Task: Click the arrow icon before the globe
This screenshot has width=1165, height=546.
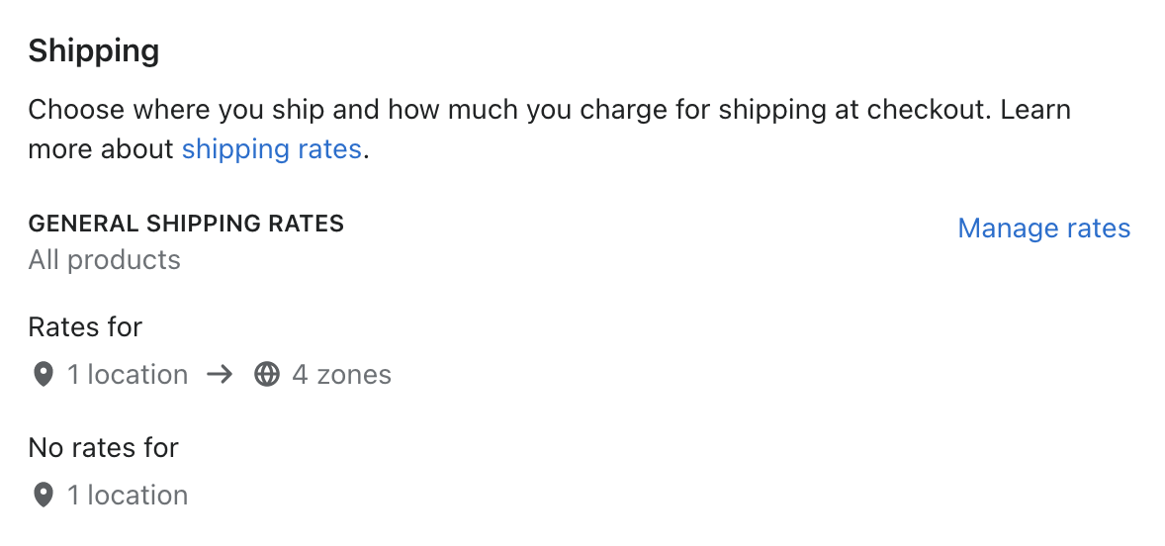Action: 221,375
